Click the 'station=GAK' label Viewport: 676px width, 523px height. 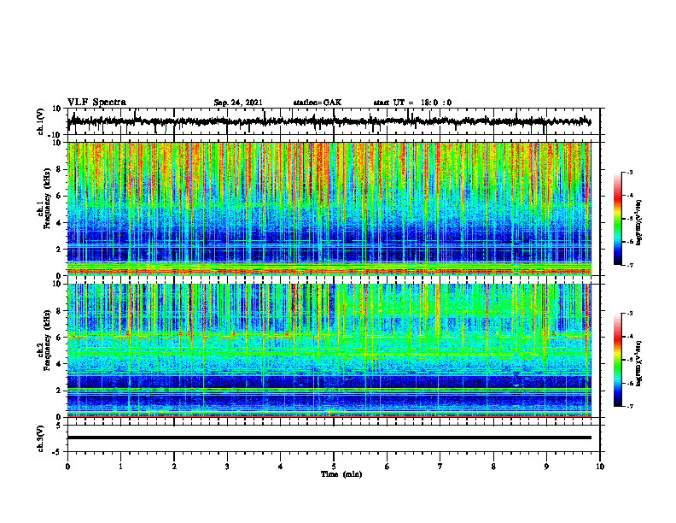point(318,103)
